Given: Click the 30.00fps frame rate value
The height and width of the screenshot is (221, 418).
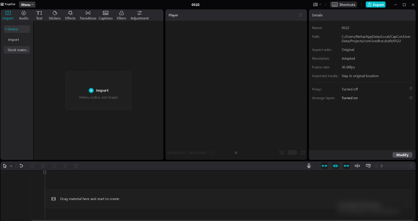Looking at the screenshot, I should [x=348, y=67].
